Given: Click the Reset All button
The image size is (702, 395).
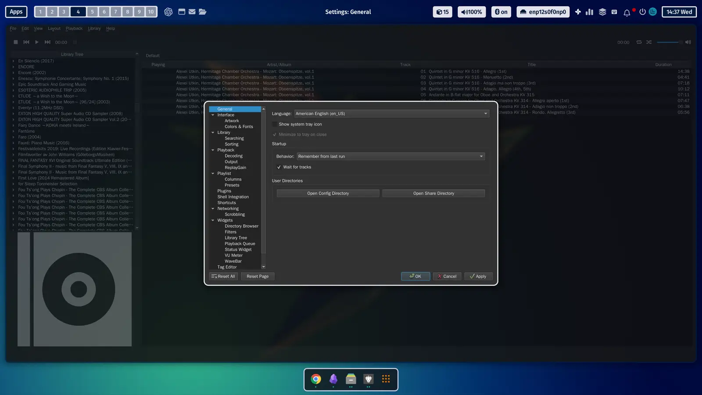Looking at the screenshot, I should pyautogui.click(x=224, y=276).
